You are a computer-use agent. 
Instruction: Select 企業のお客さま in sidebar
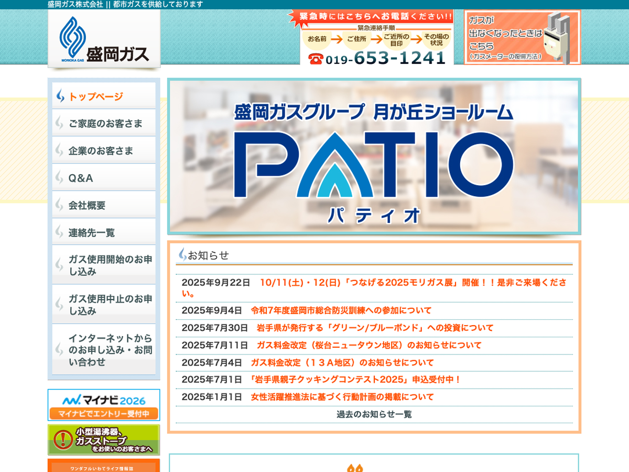point(104,151)
